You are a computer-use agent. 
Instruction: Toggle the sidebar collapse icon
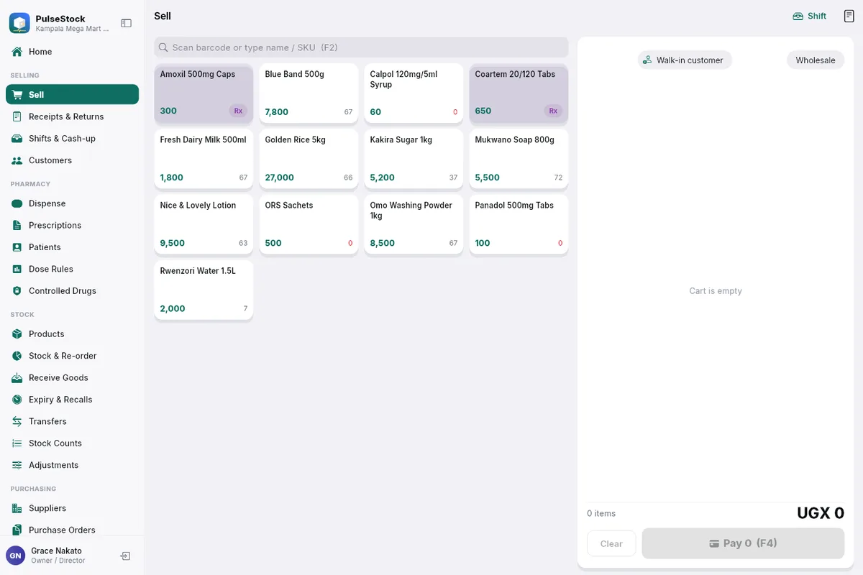point(127,23)
